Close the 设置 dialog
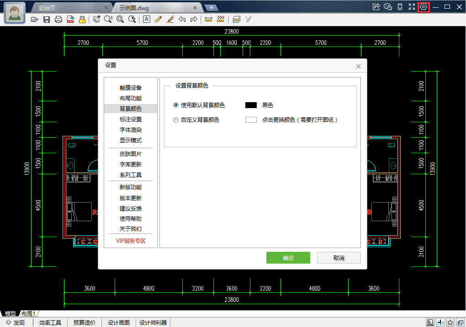 click(359, 66)
